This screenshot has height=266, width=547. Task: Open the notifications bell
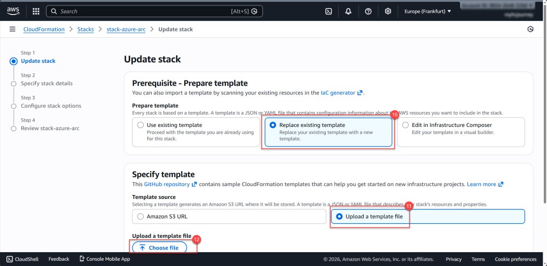[348, 11]
